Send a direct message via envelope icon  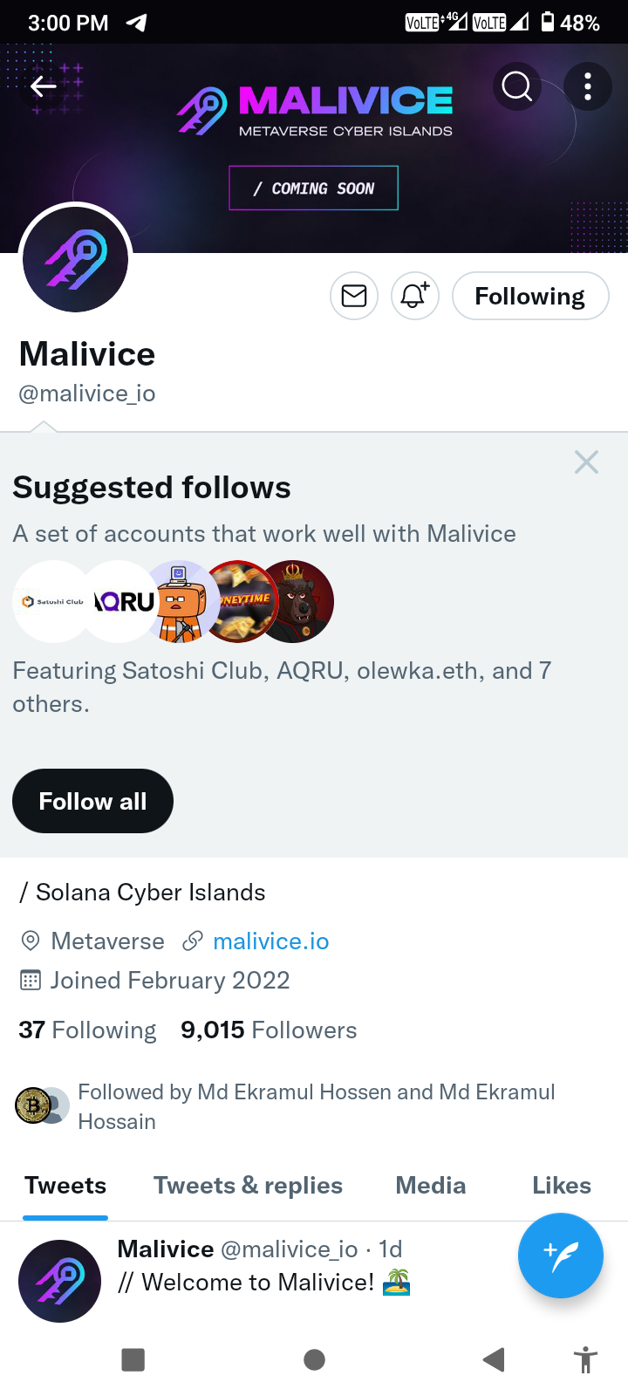click(x=354, y=296)
